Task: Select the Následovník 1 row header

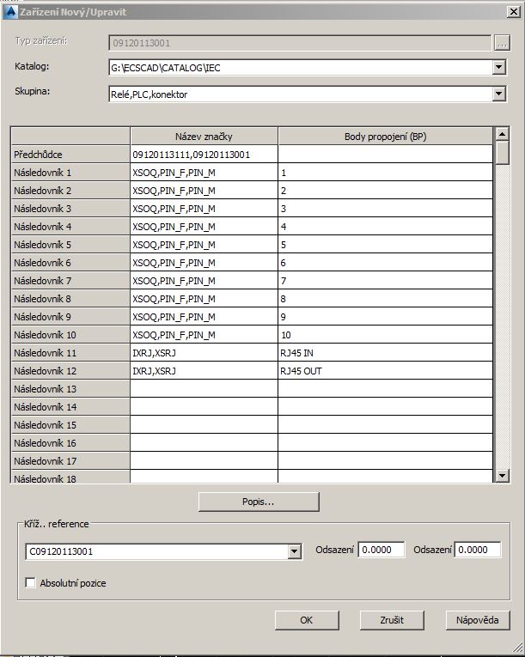Action: 70,173
